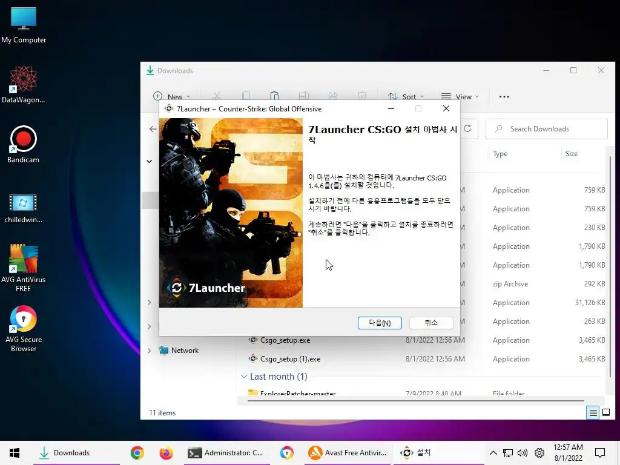Open AVG Secure Browser taskbar icon

click(x=286, y=453)
